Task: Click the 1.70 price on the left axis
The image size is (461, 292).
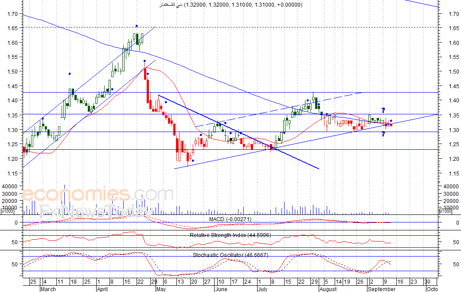Action: [x=13, y=14]
